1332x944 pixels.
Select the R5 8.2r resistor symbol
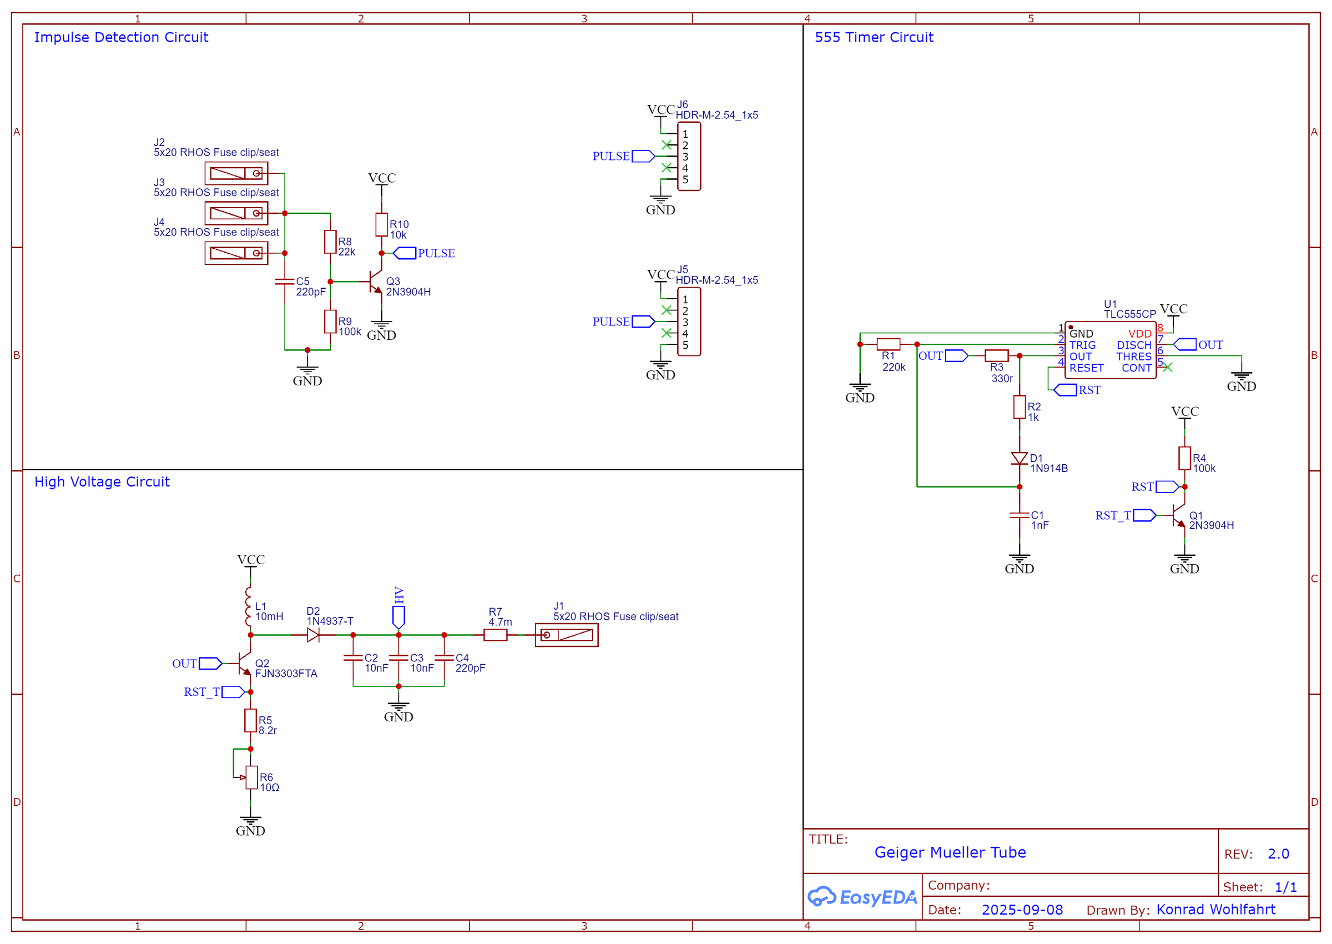[250, 721]
